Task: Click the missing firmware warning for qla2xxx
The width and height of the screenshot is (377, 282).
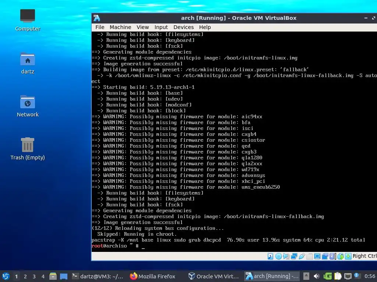Action: point(177,164)
